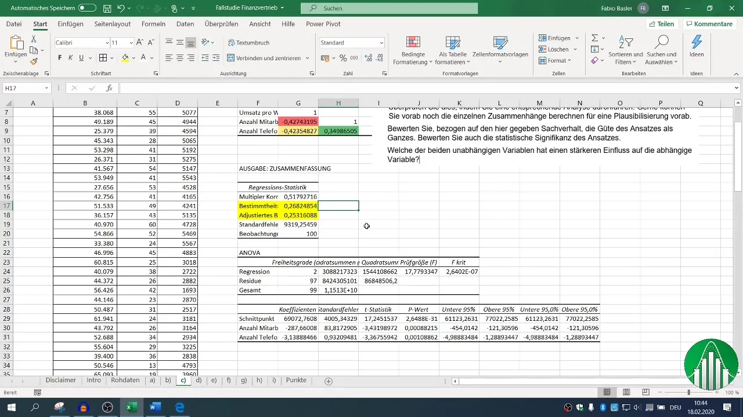Click the fill color bucket swatch
The height and width of the screenshot is (417, 743).
click(125, 58)
